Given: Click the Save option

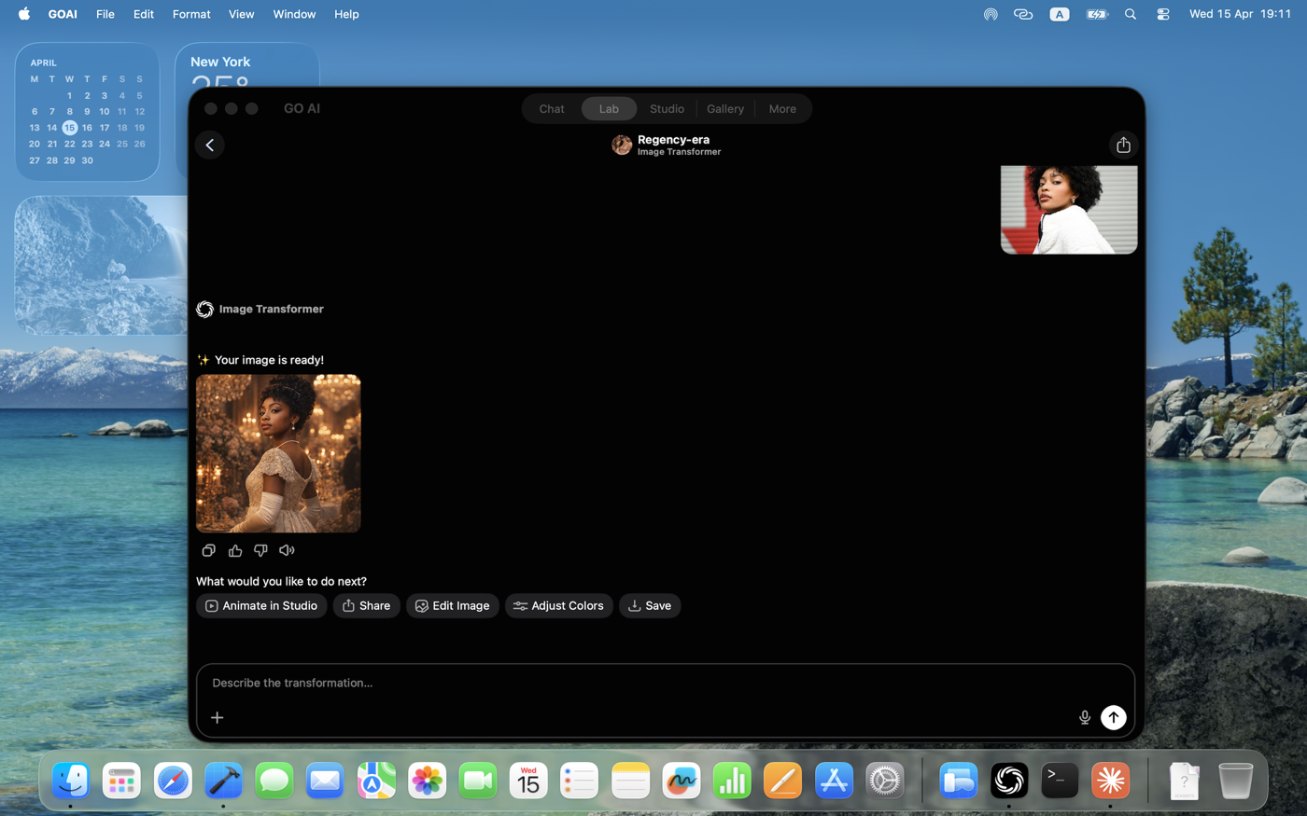Looking at the screenshot, I should point(650,605).
